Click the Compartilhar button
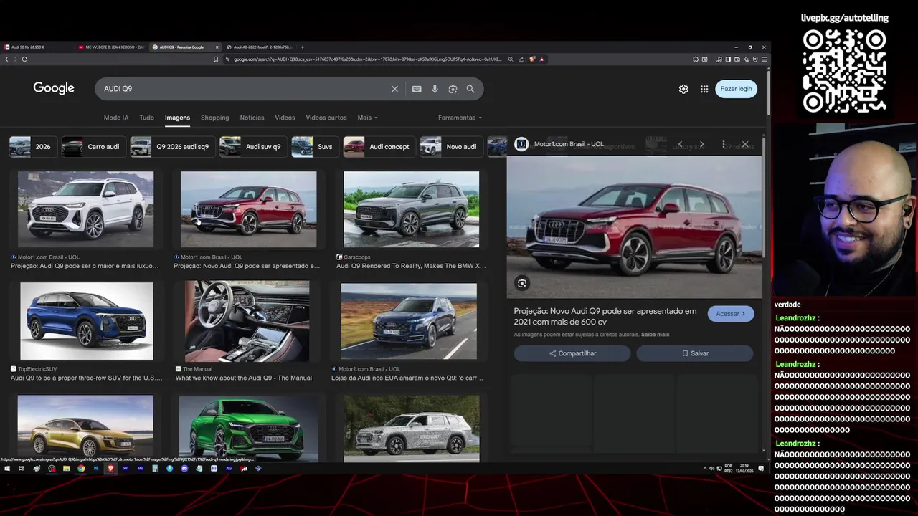918x516 pixels. [x=572, y=353]
